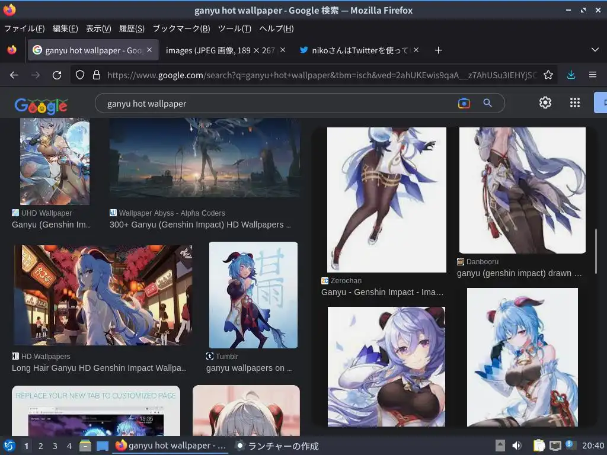Click the show desktop taskbar icon
The image size is (607, 455).
[x=102, y=446]
